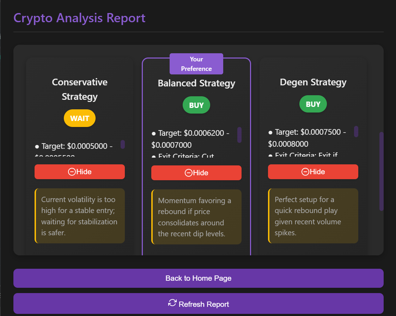Click the Conservative card details scrollbar

[x=123, y=144]
